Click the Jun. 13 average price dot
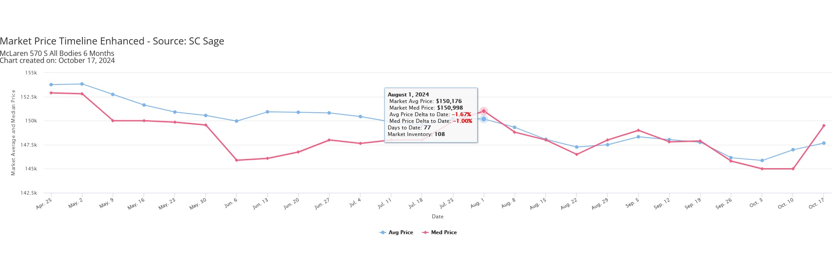Viewport: 834px width, 254px height. coord(267,112)
